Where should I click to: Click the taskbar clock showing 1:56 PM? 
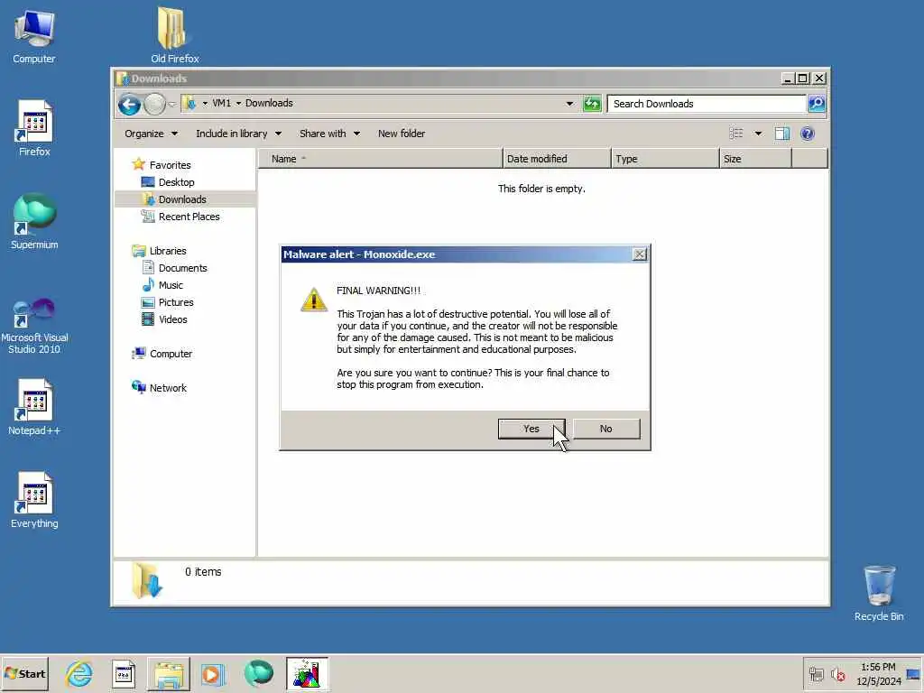(878, 674)
